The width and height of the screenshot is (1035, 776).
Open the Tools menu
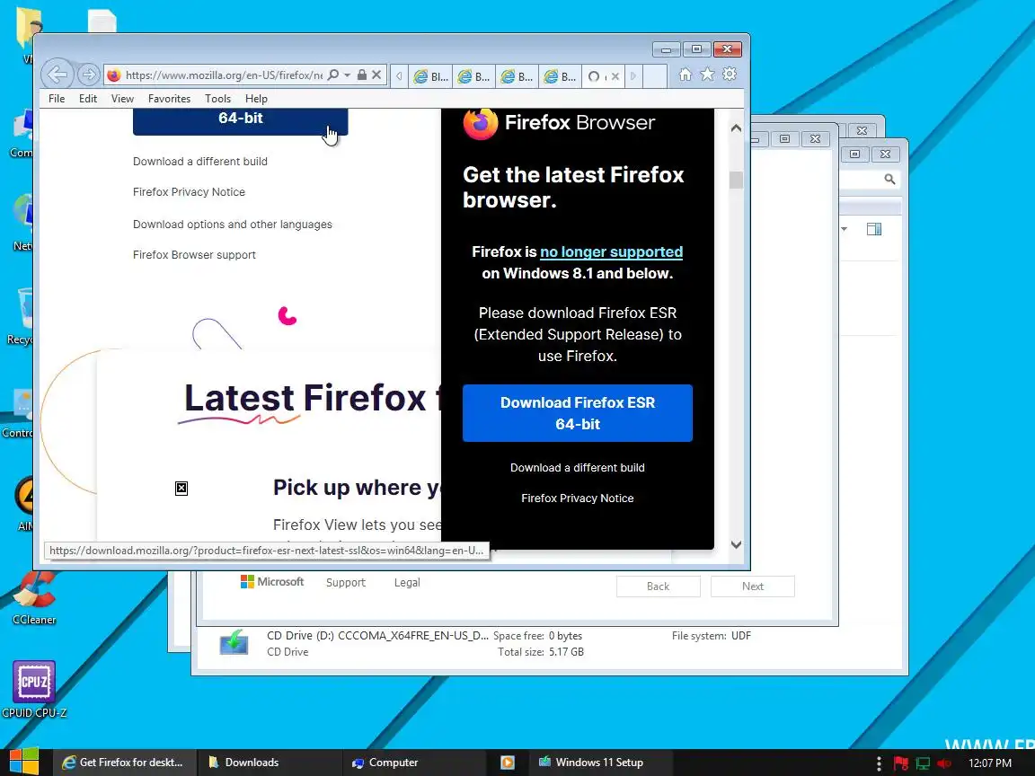[x=217, y=98]
